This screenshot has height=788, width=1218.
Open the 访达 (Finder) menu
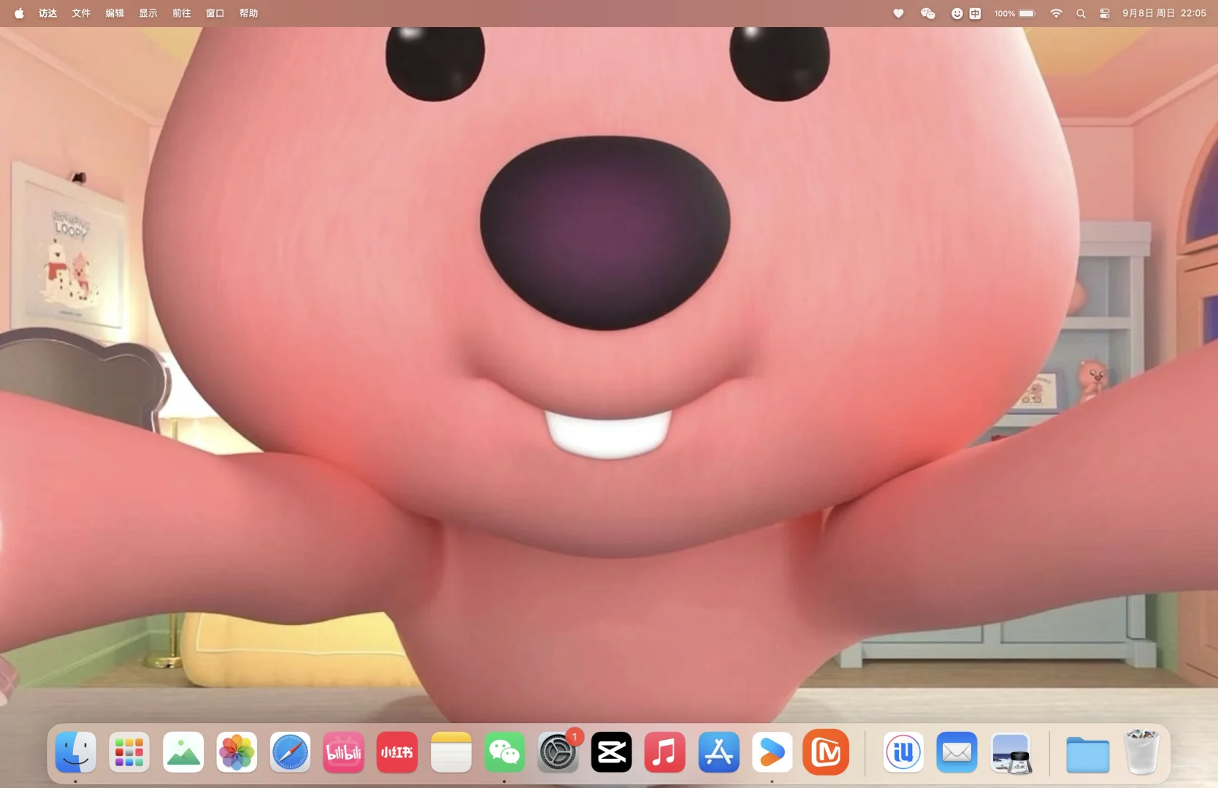(x=48, y=13)
